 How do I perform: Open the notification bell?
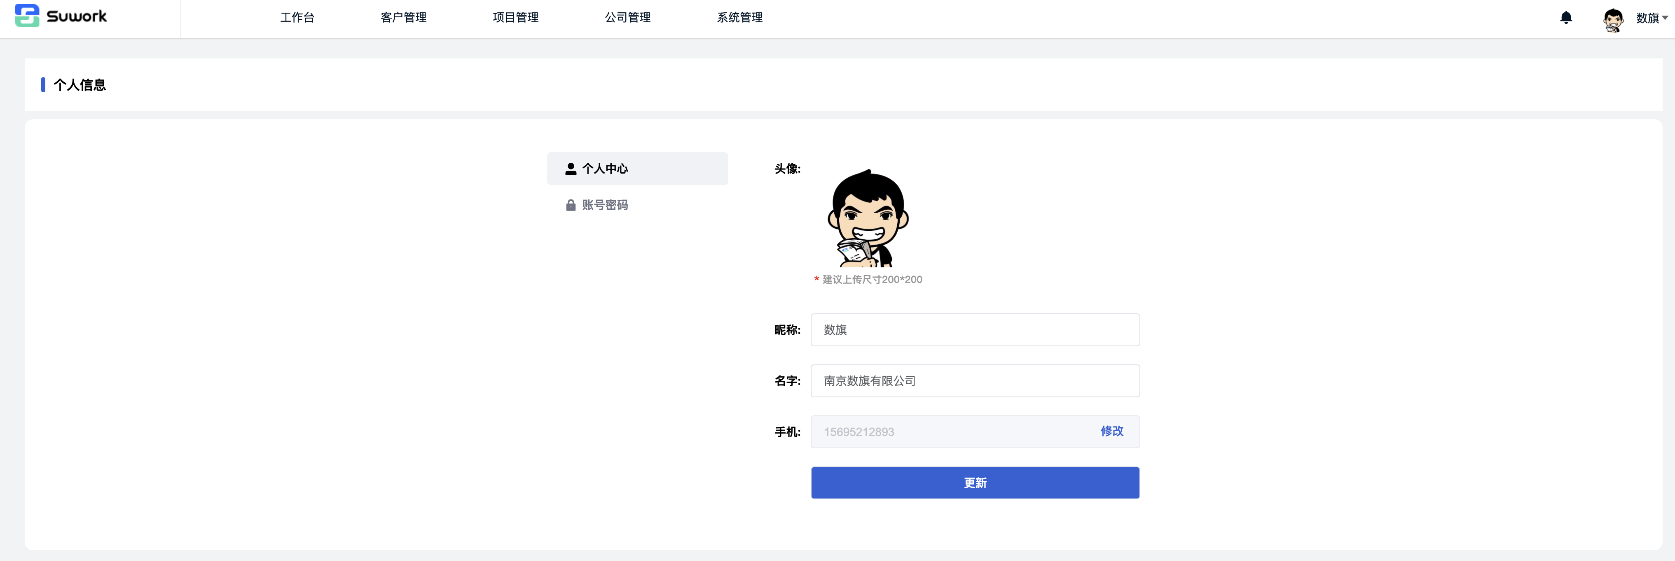[x=1566, y=18]
